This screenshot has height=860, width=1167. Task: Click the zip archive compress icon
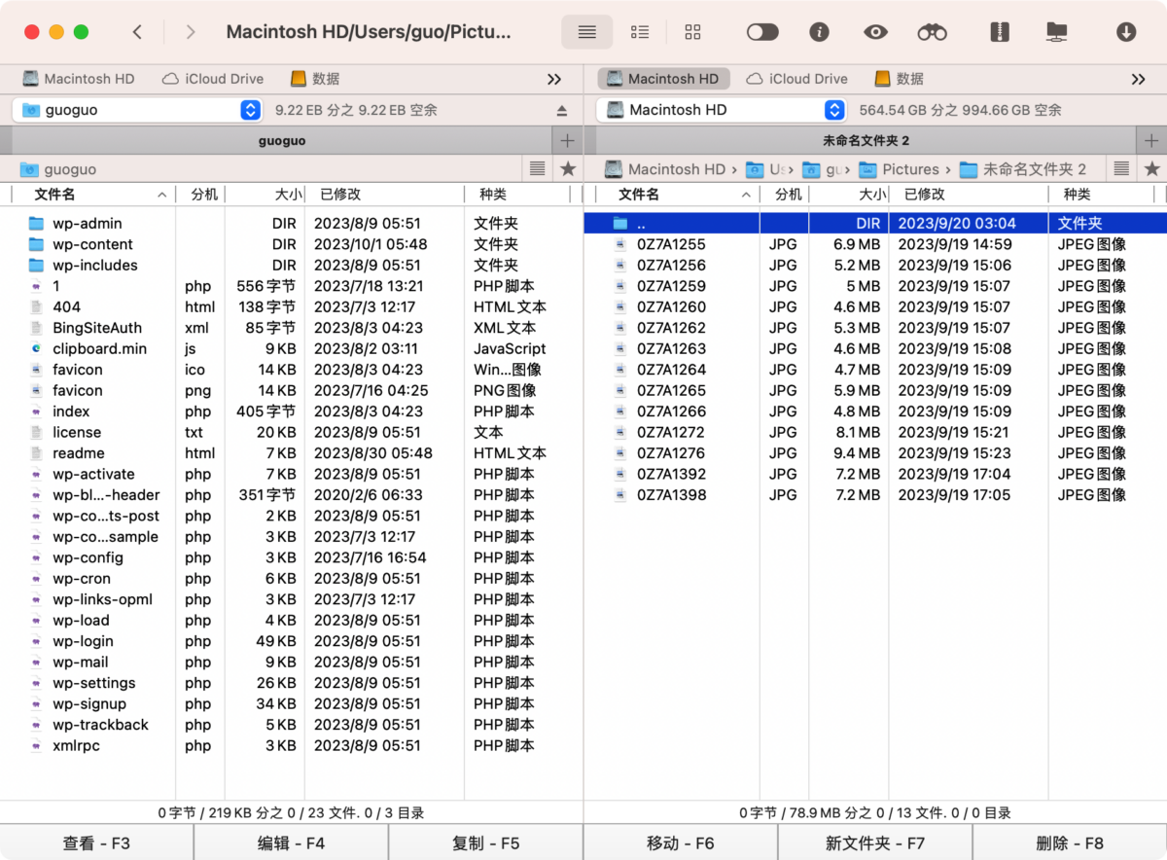pyautogui.click(x=999, y=32)
